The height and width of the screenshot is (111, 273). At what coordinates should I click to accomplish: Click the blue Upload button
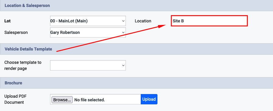tap(149, 99)
